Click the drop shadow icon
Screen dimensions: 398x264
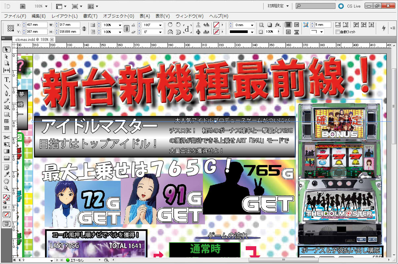point(269,25)
